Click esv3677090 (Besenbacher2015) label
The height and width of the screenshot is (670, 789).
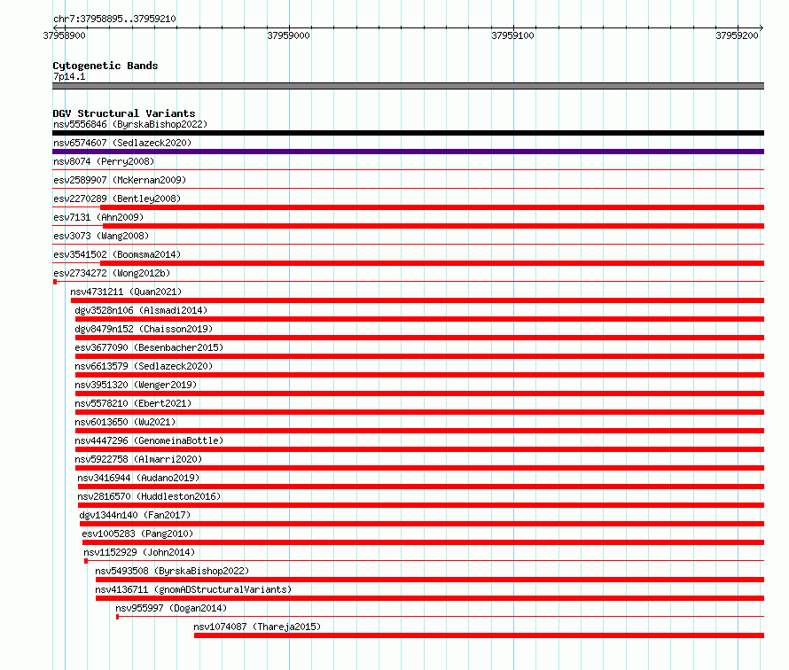149,347
